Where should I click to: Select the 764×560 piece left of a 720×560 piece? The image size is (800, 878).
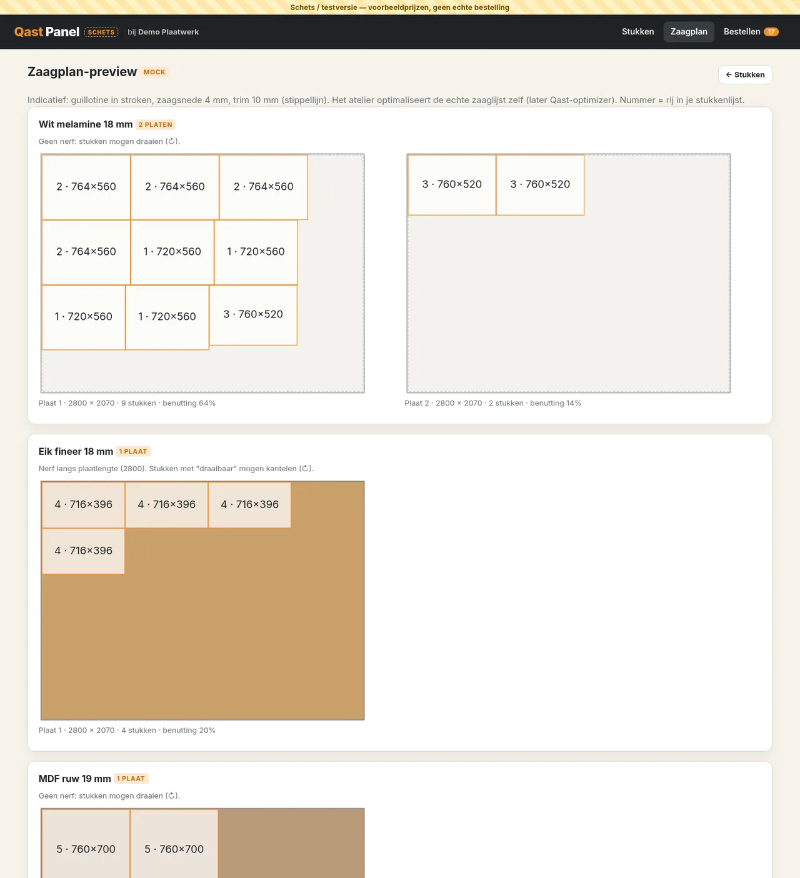[x=86, y=252]
